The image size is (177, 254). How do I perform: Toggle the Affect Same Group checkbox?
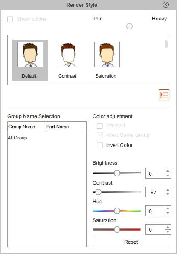[x=99, y=135]
